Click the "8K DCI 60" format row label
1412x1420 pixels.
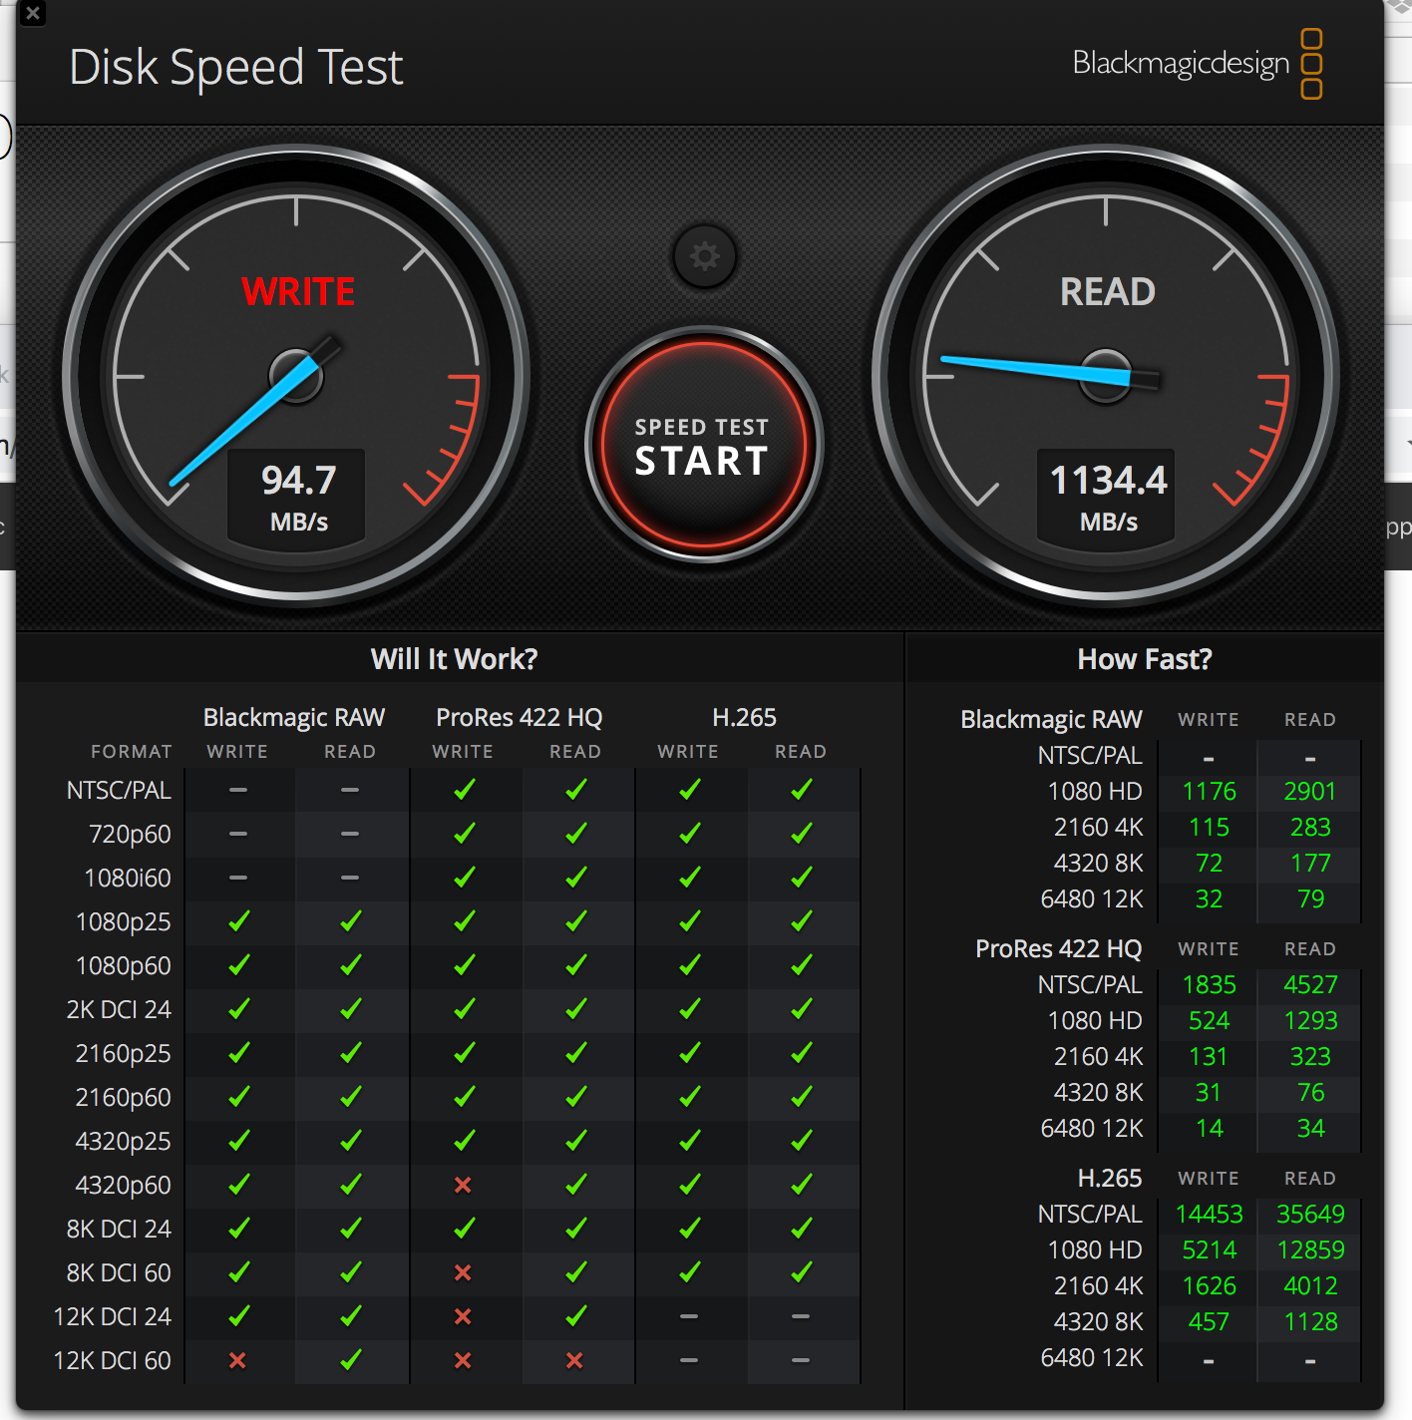[x=119, y=1272]
